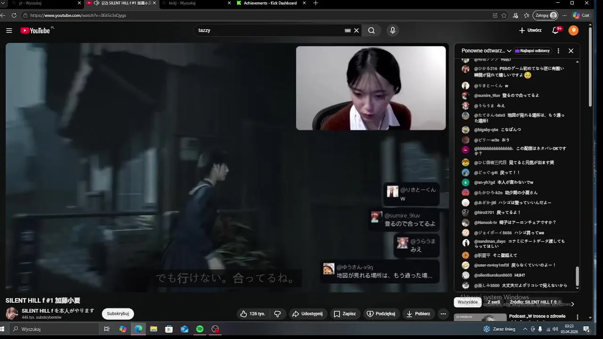This screenshot has height=339, width=603.
Task: Open the orange account avatar menu
Action: click(573, 31)
